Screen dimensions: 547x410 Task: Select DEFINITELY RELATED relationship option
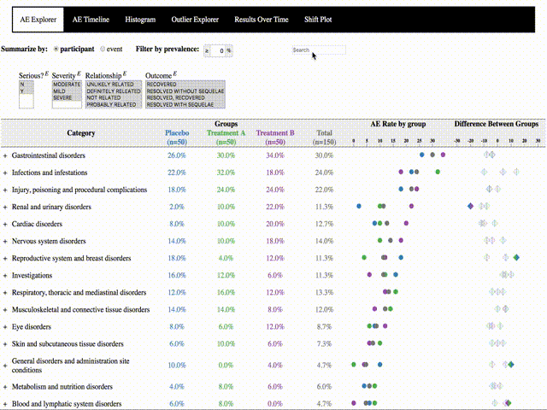[114, 91]
